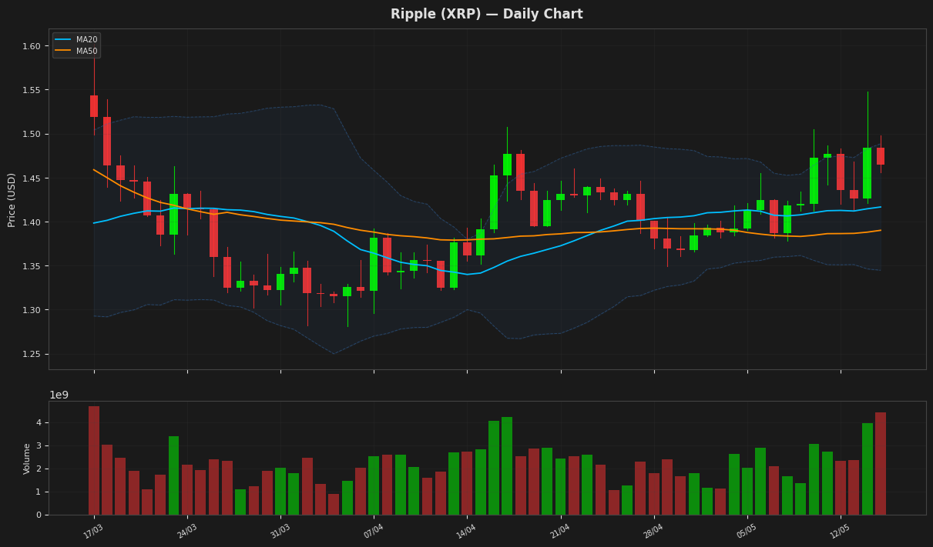The image size is (933, 547).
Task: Click the Price (USD) axis label
Action: pyautogui.click(x=12, y=199)
